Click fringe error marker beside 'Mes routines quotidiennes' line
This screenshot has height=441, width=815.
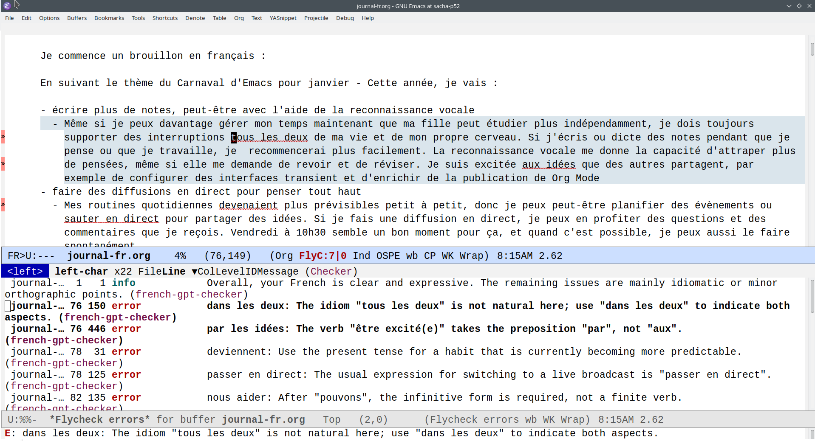point(3,205)
